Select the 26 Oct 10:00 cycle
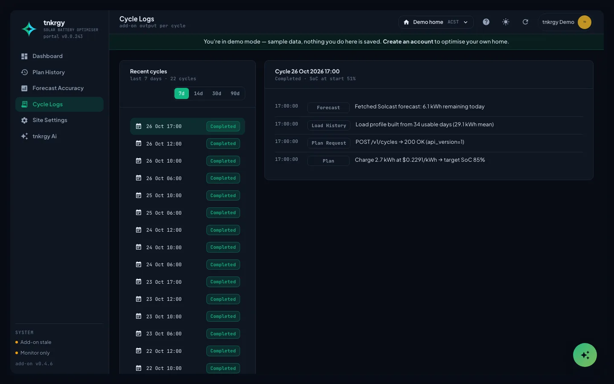The height and width of the screenshot is (384, 614). pos(188,161)
